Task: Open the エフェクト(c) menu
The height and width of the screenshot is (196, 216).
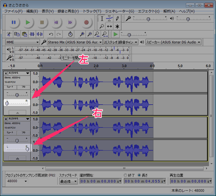Action: tap(148, 11)
